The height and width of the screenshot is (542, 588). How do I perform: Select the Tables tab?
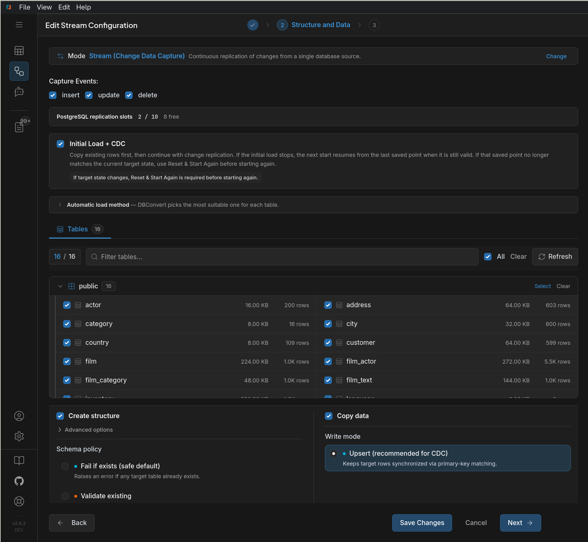[x=80, y=229]
